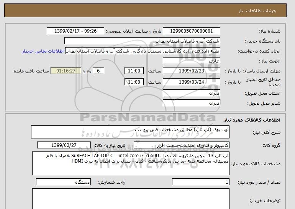Click the delivery city field تهران

(x=191, y=103)
